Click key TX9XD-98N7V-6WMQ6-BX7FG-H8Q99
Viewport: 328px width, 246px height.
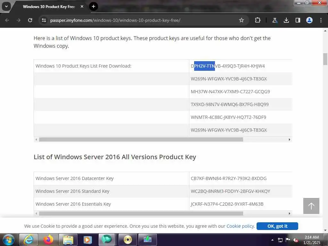click(x=230, y=104)
